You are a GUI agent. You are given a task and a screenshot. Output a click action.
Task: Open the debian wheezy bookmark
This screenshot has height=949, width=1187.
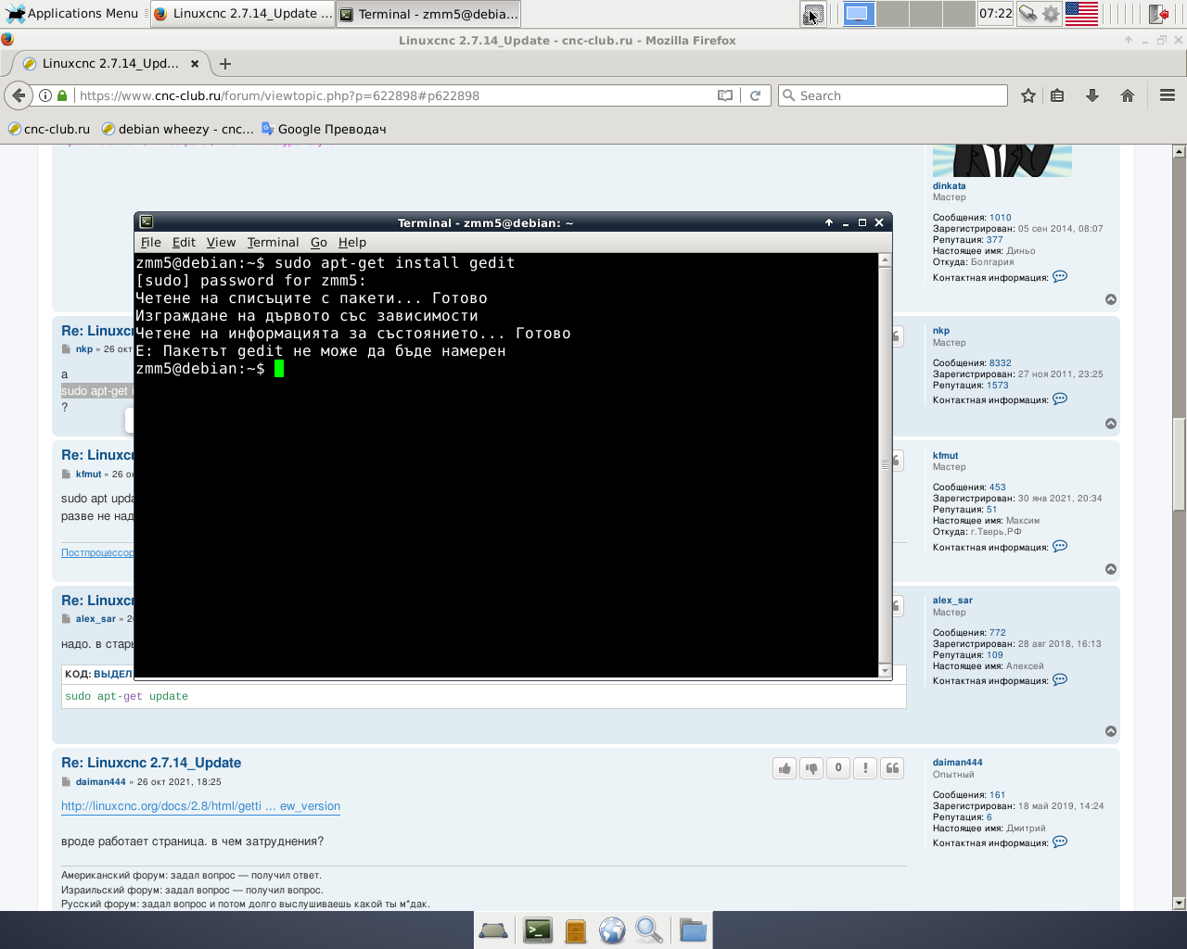(x=177, y=129)
